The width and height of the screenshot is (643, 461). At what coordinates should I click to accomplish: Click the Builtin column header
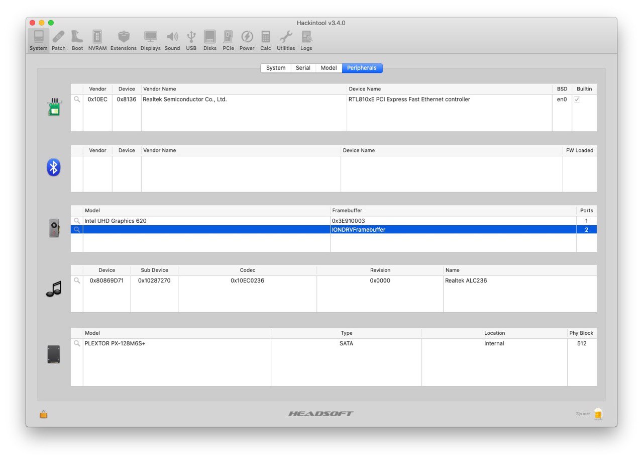pyautogui.click(x=584, y=89)
